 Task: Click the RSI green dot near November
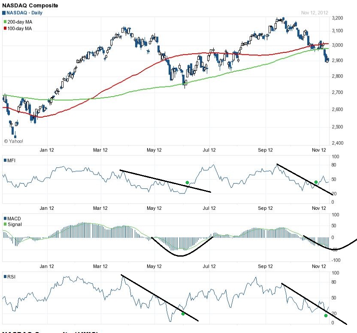326,315
